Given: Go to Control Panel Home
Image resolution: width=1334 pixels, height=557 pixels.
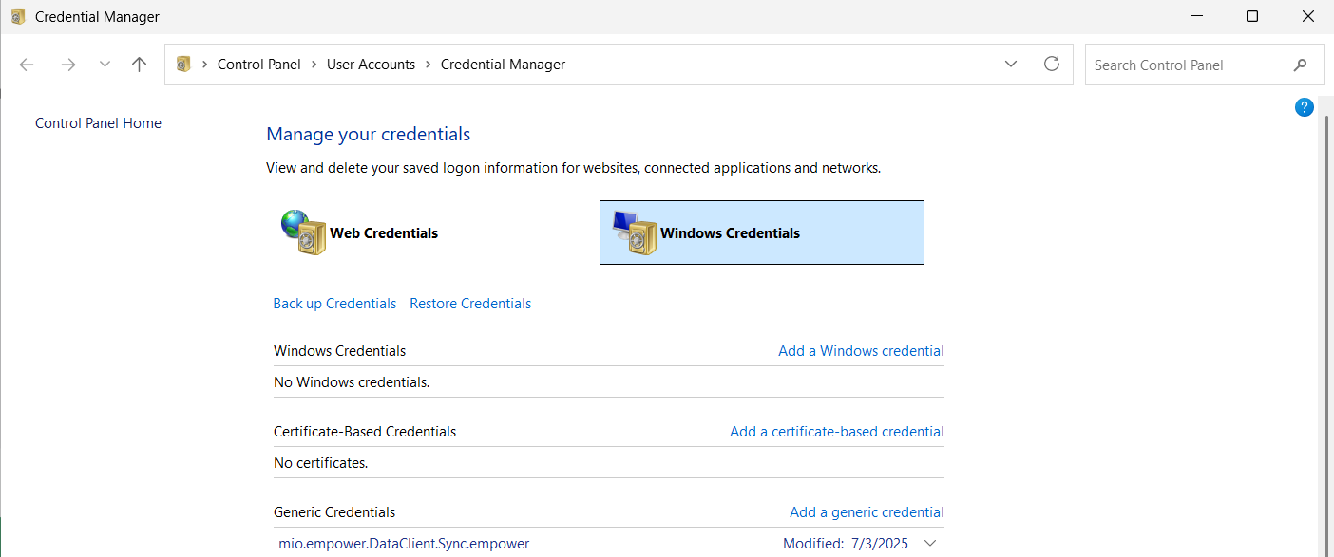Looking at the screenshot, I should point(98,123).
